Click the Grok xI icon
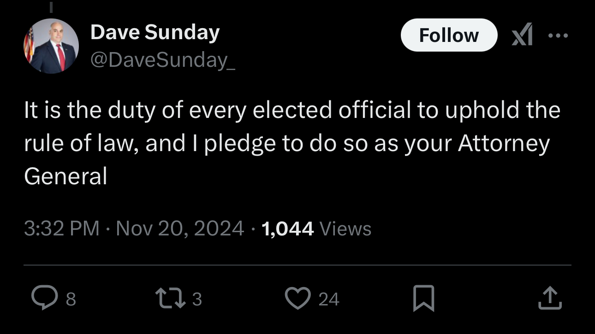Viewport: 595px width, 334px height. click(522, 35)
